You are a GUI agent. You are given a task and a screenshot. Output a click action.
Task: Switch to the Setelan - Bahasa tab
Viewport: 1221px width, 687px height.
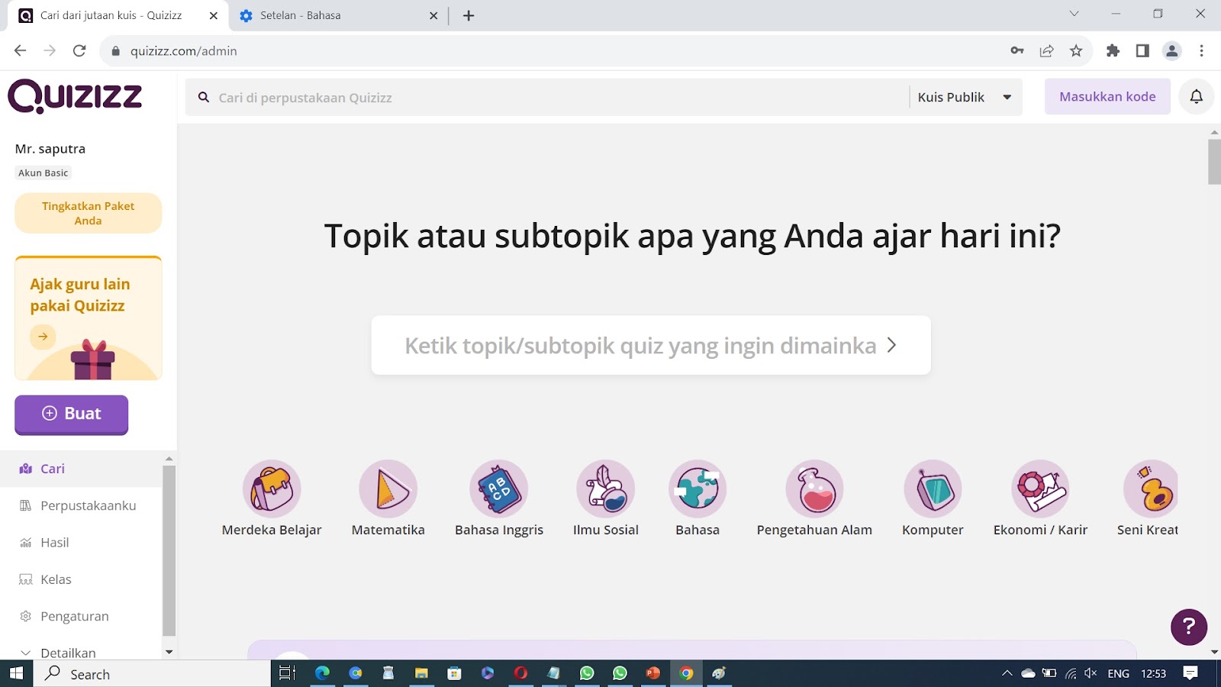(339, 15)
